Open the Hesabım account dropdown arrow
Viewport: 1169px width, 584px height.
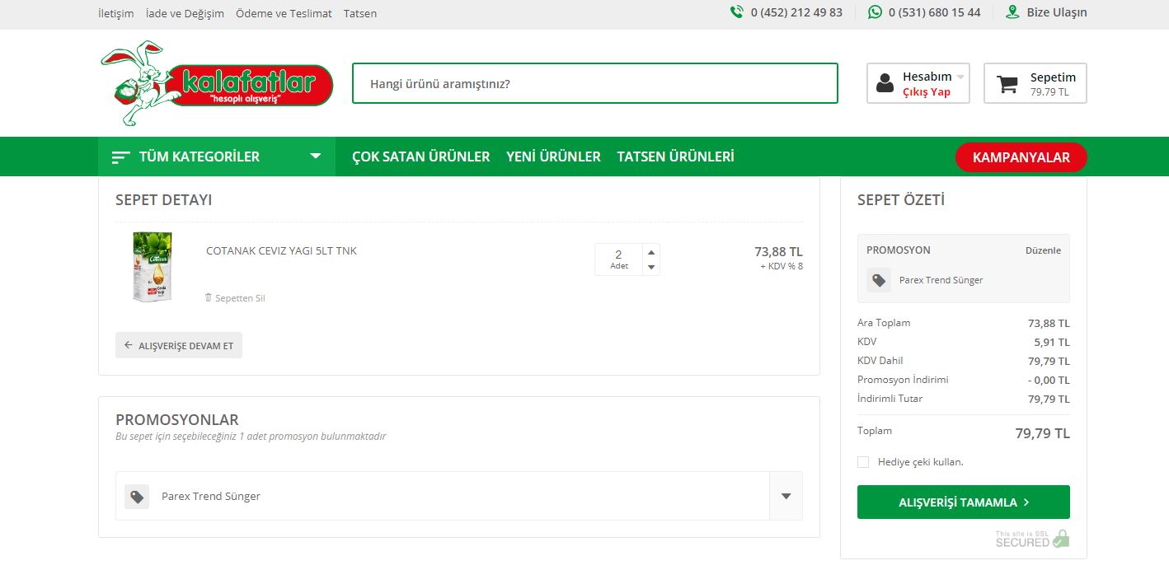coord(960,77)
